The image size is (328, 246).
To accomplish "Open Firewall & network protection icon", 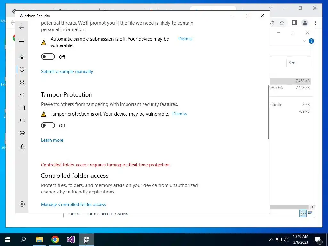I will 22,95.
